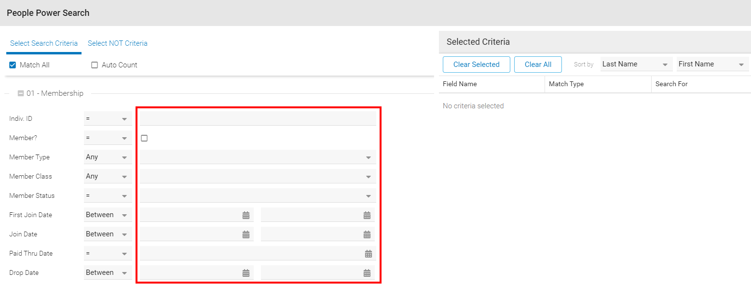Click the People Power Search title
The image size is (751, 285).
tap(48, 13)
